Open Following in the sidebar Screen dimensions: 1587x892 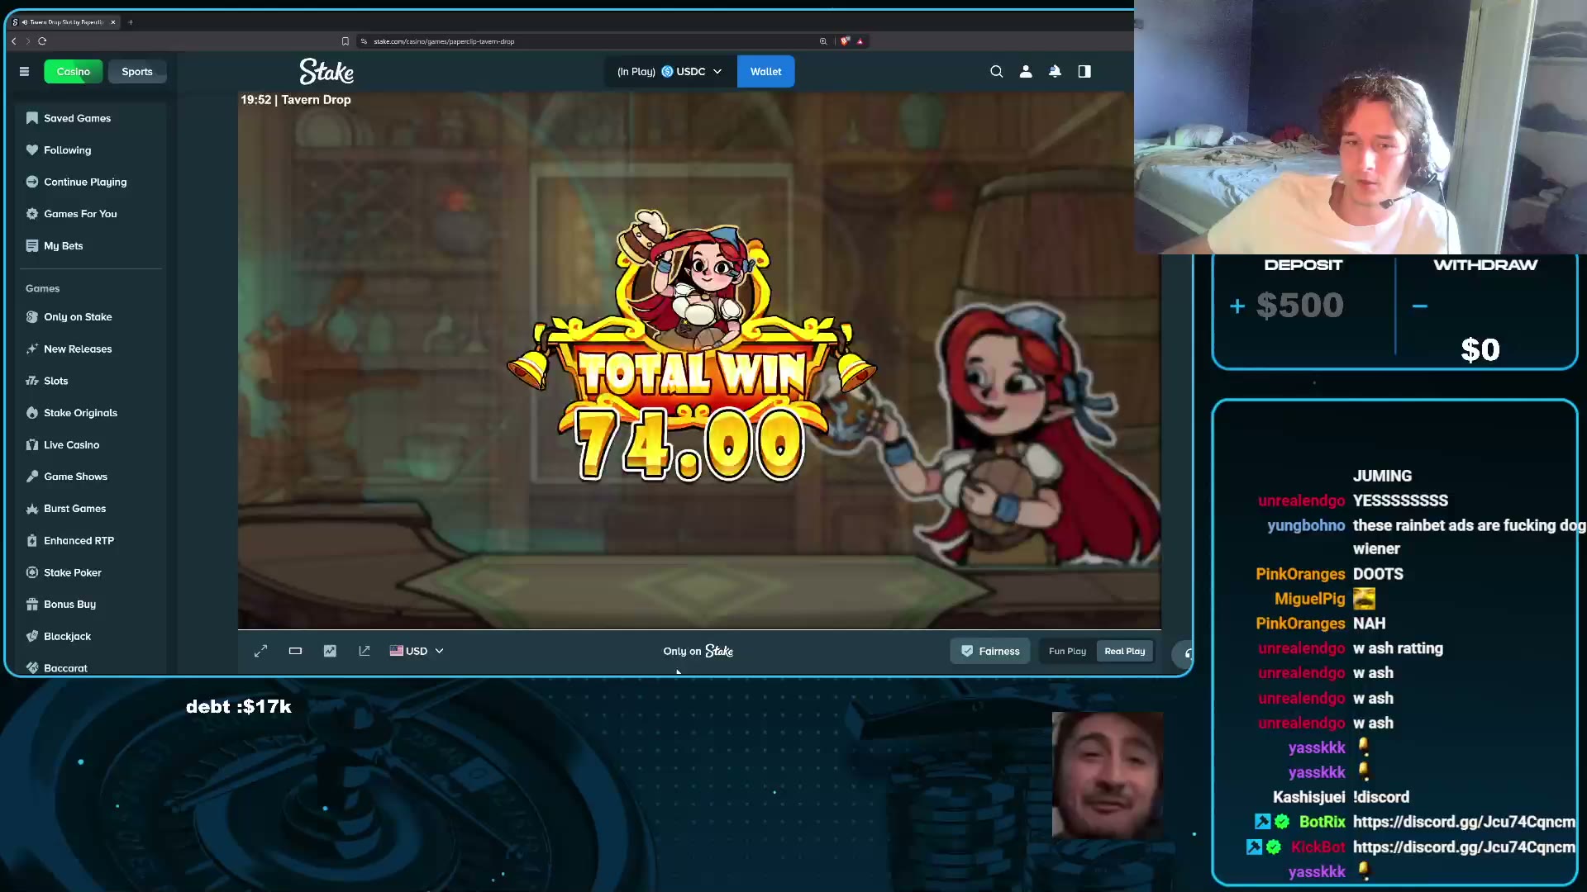coord(91,150)
